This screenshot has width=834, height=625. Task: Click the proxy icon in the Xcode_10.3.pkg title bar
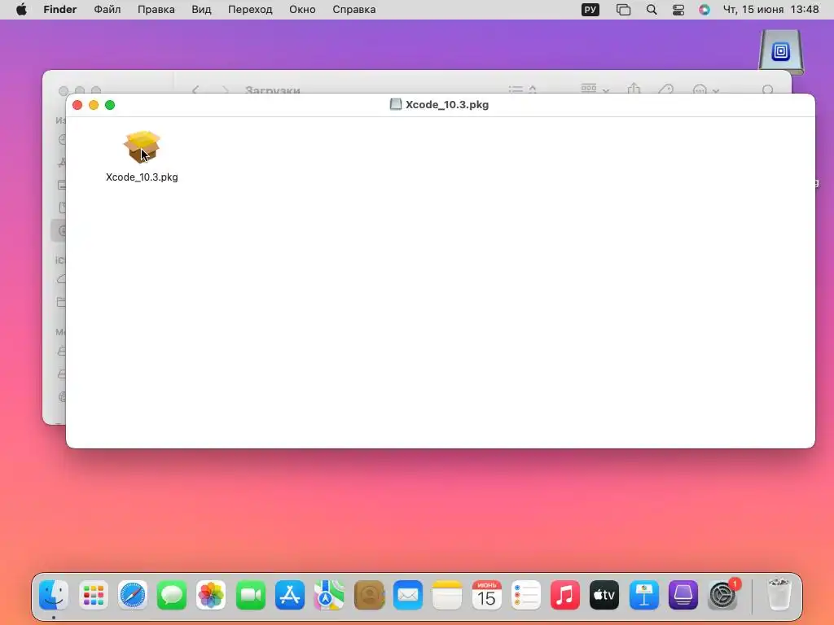(395, 104)
